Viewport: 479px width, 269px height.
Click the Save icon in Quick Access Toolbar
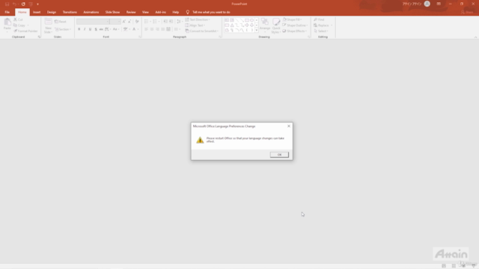[x=7, y=4]
